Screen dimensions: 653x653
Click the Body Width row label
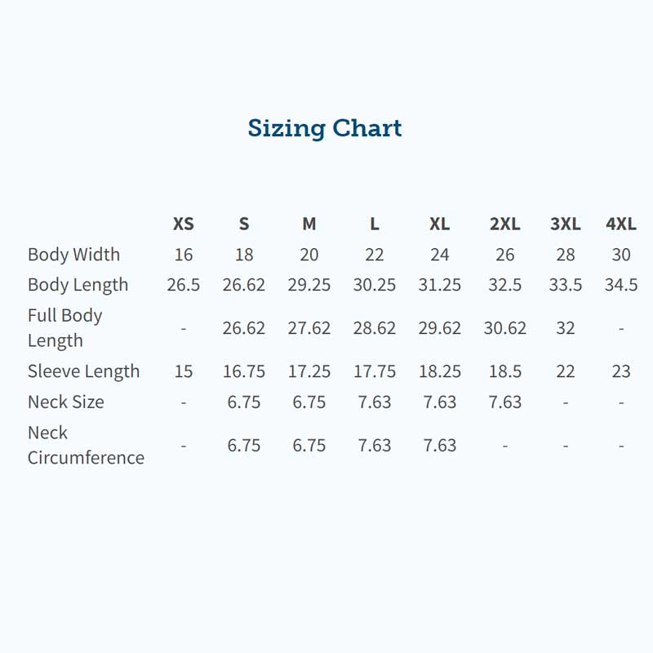(x=73, y=255)
